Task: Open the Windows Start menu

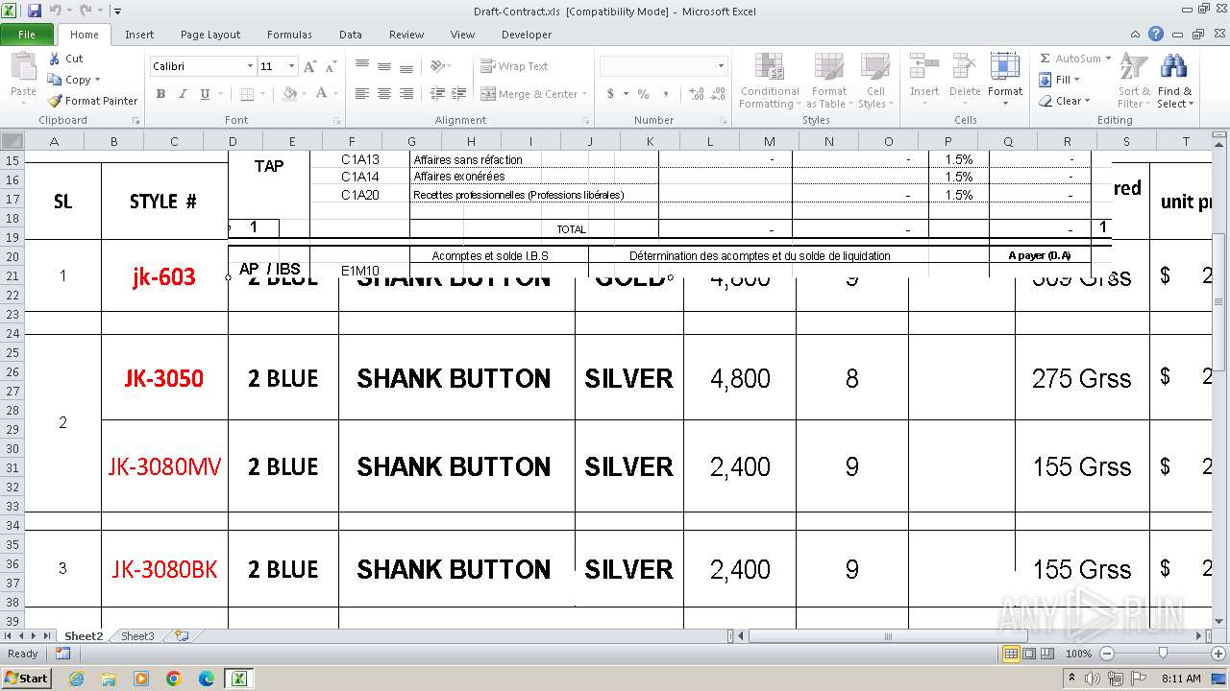Action: [x=27, y=679]
